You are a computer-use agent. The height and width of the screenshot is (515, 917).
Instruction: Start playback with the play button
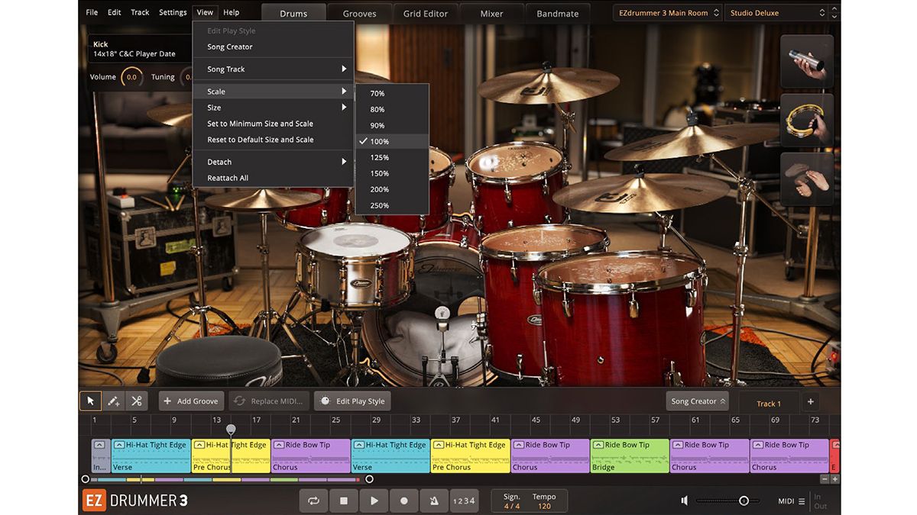[x=374, y=501]
